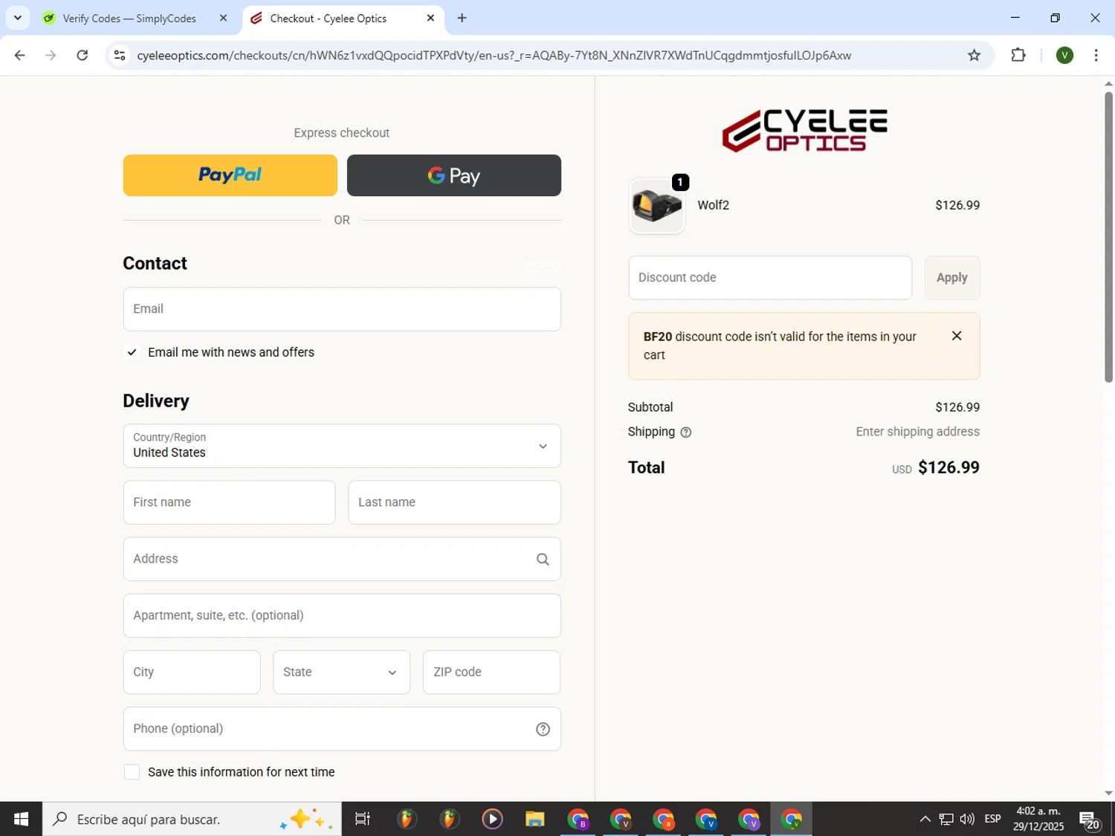
Task: Open the notification center icon
Action: (1090, 819)
